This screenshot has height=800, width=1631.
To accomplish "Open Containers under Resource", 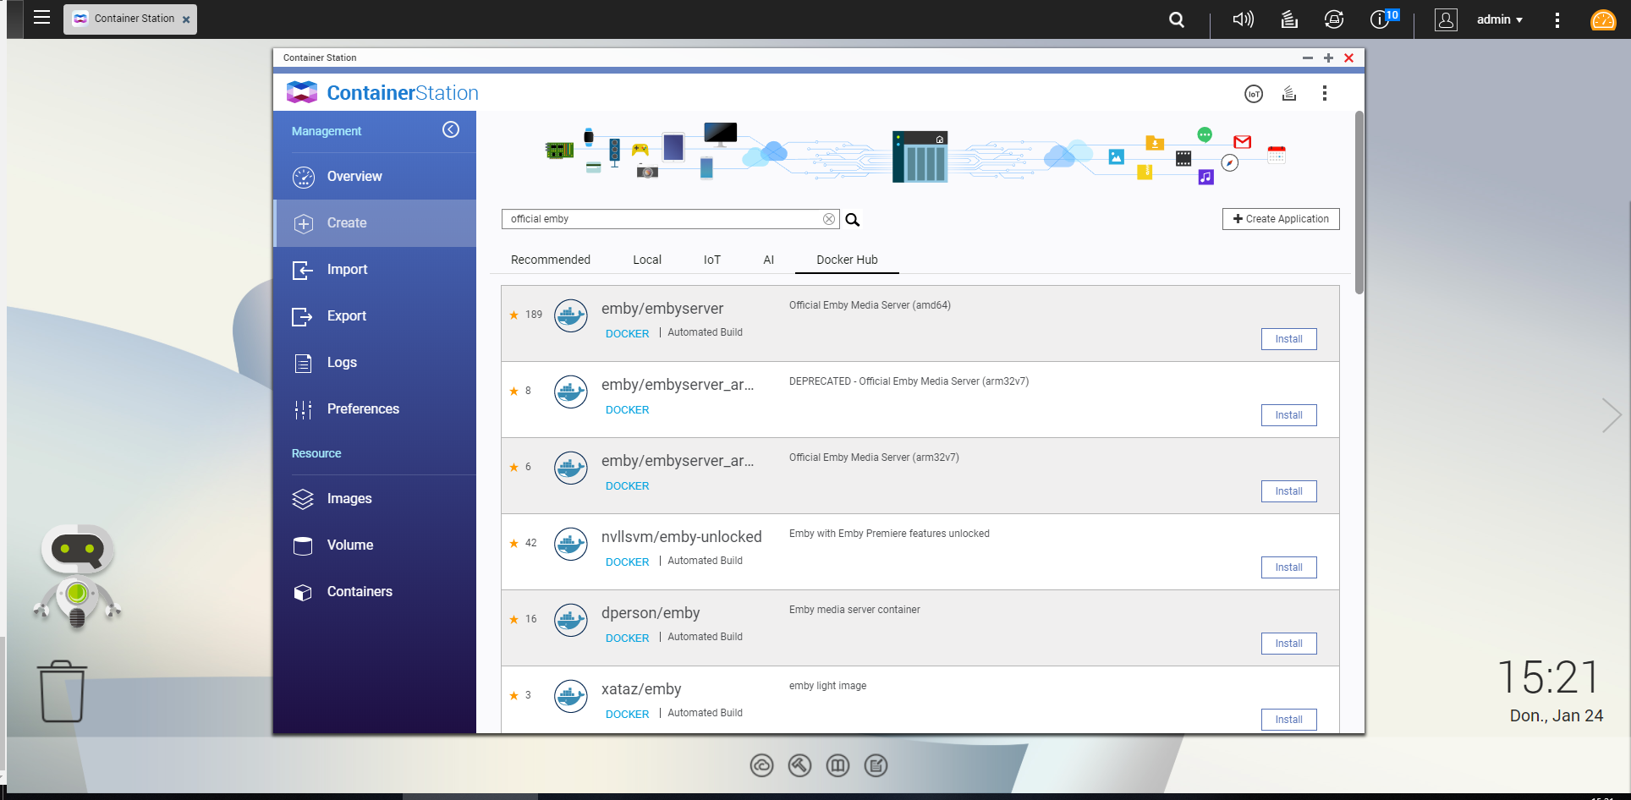I will pos(375,592).
